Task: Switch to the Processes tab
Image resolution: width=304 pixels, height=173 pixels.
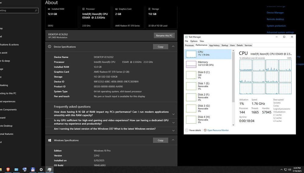Action: [x=189, y=45]
